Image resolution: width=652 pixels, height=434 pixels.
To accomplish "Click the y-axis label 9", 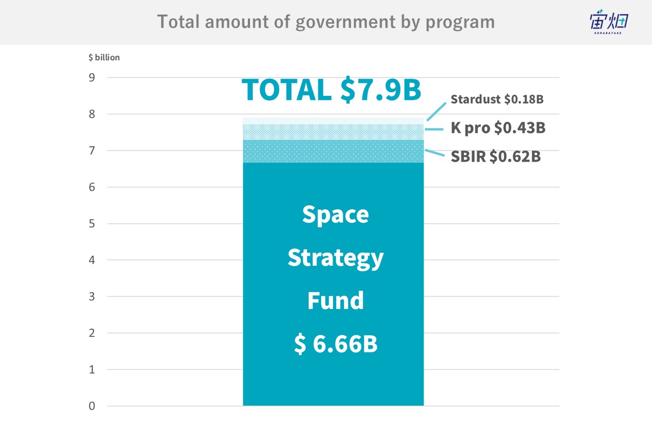I will point(92,78).
